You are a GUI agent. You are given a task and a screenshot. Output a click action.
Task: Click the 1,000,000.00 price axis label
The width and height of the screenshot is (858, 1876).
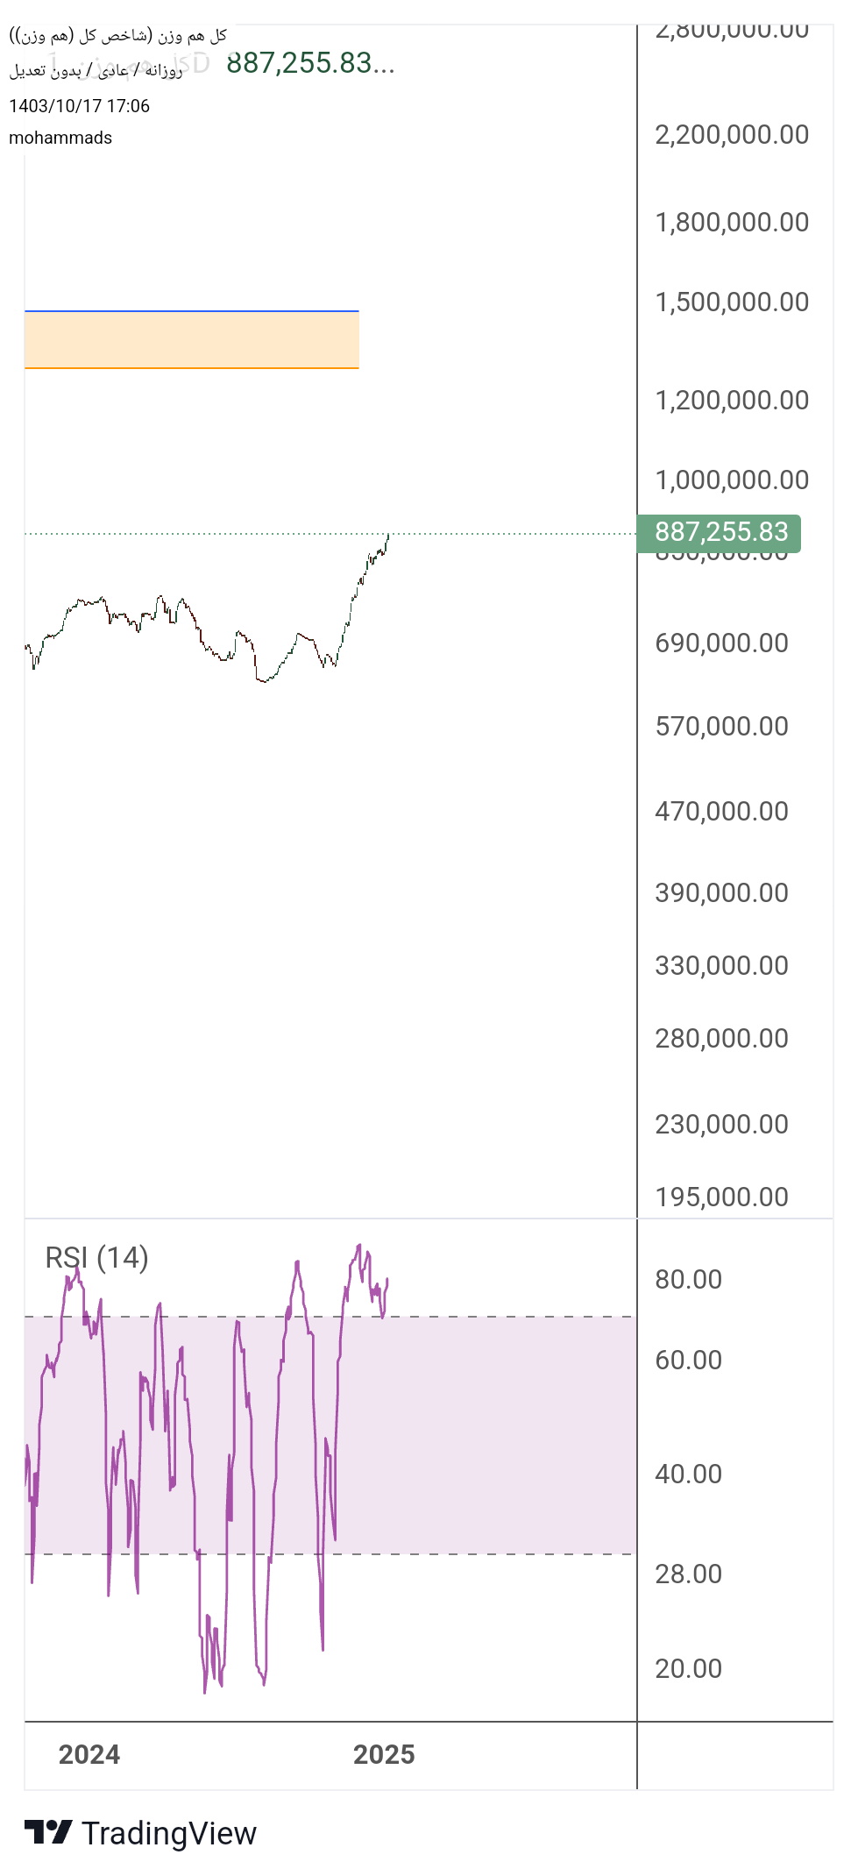731,480
